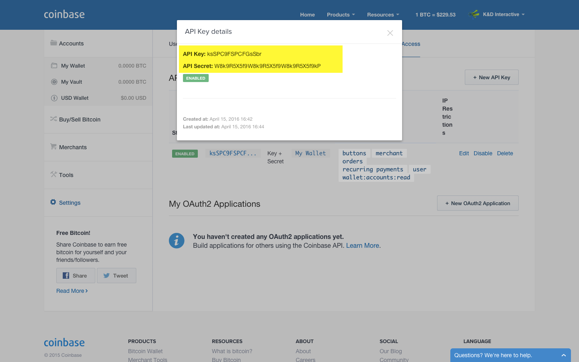
Task: Open Tools in sidebar
Action: 98,175
